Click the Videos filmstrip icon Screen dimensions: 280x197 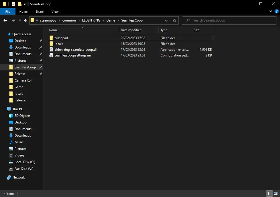click(x=11, y=155)
